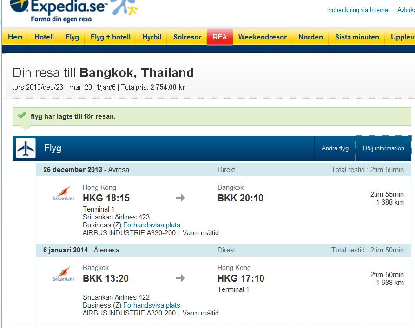Open the Flyg + hotell tab
The width and height of the screenshot is (415, 328).
click(111, 37)
